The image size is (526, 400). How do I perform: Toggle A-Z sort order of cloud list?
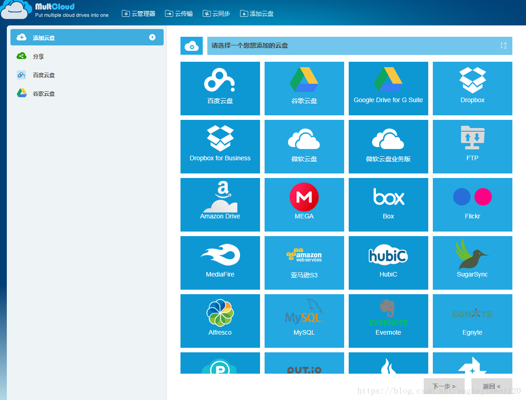(x=503, y=45)
